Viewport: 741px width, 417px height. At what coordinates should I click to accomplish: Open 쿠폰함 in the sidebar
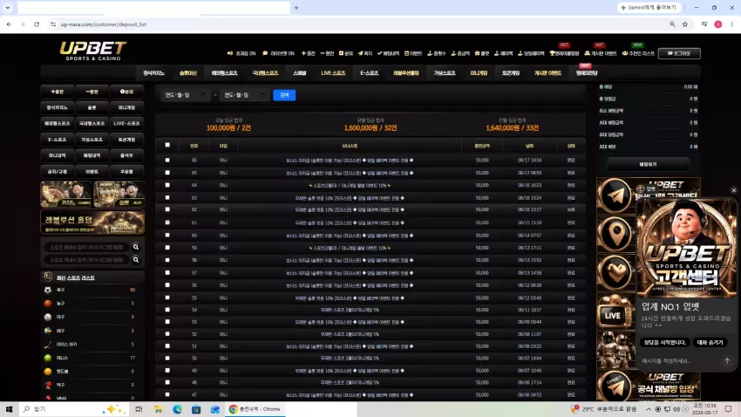[x=126, y=172]
